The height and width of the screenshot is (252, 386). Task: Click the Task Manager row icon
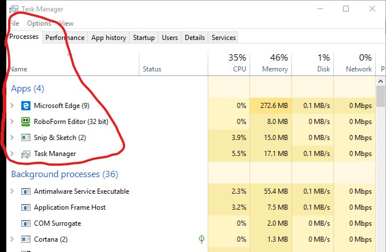[x=26, y=154]
